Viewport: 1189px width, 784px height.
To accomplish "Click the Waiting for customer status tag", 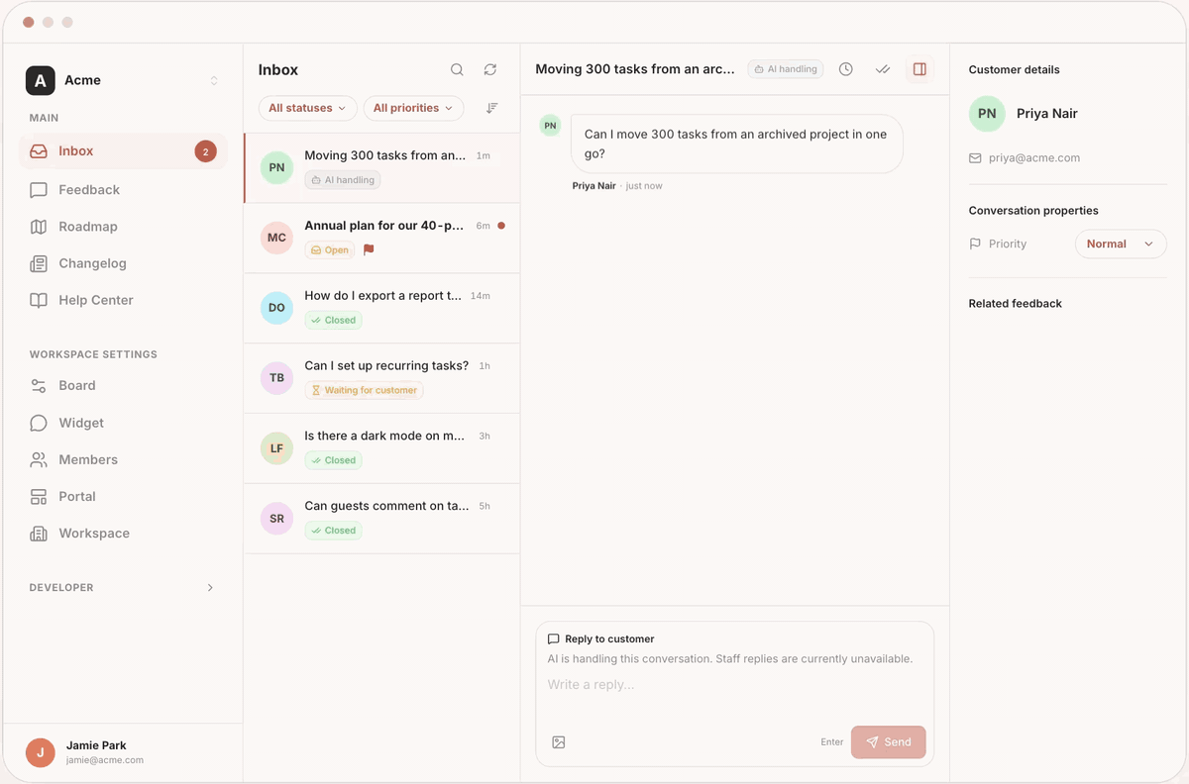I will (364, 391).
